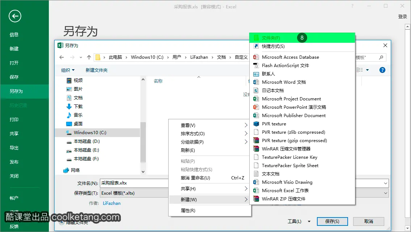
Task: Click the Backstage back arrow icon
Action: tap(15, 16)
